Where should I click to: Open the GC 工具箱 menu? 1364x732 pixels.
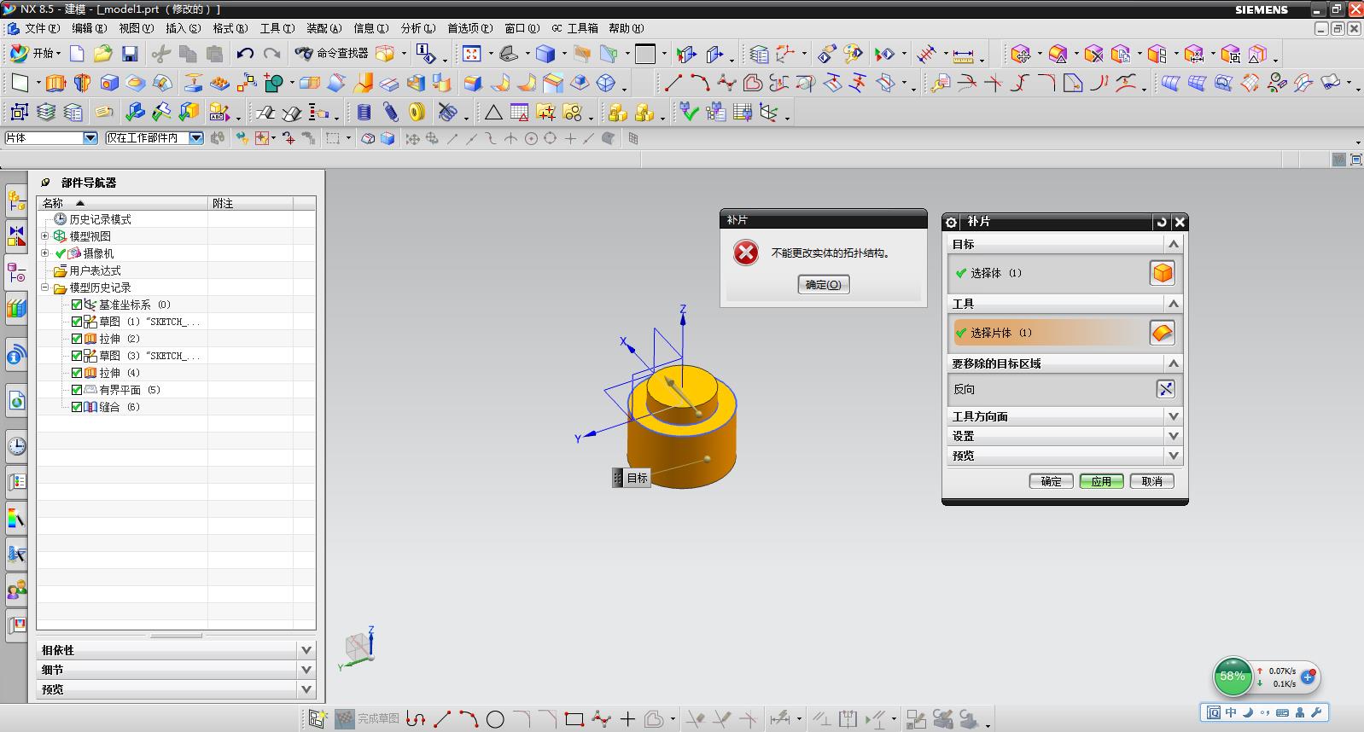pyautogui.click(x=574, y=28)
